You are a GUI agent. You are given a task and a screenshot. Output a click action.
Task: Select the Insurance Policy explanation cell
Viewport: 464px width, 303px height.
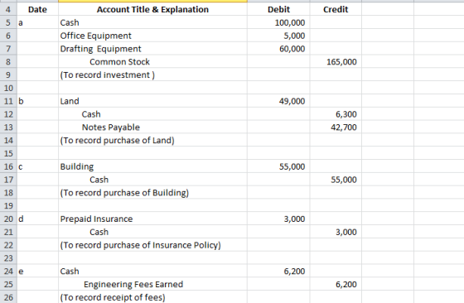point(152,245)
